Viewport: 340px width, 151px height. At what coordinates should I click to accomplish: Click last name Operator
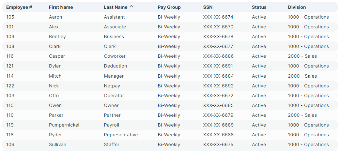(x=114, y=96)
